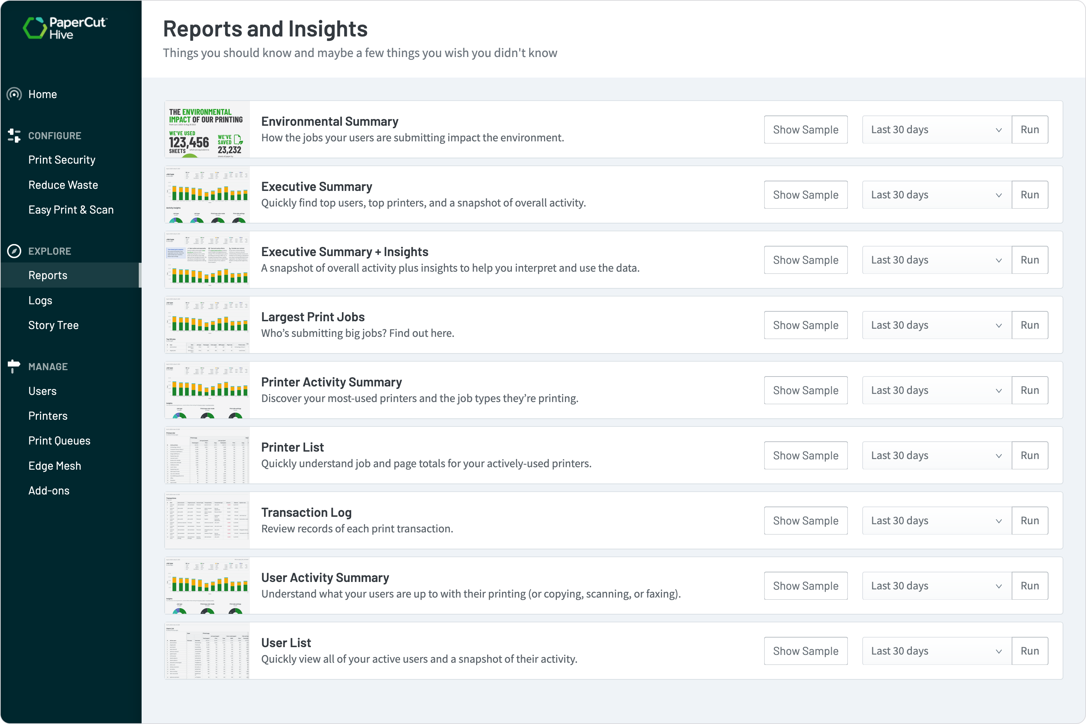This screenshot has width=1086, height=724.
Task: Click the Configure section icon
Action: click(14, 135)
